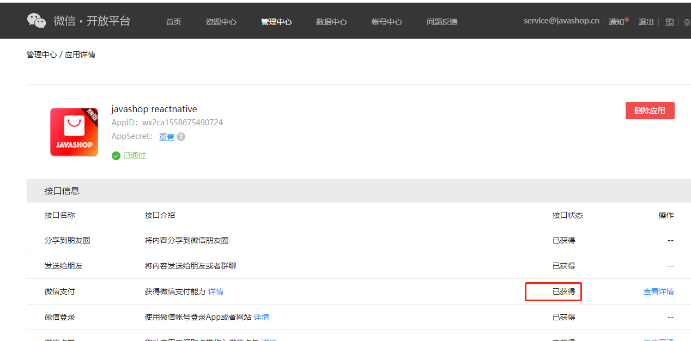Click the description 将内容分享到微信朋友圈

pyautogui.click(x=186, y=240)
